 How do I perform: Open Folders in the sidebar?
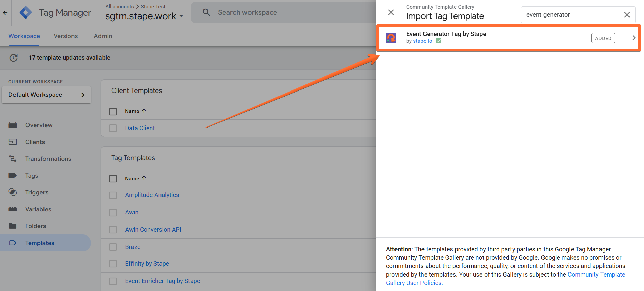35,226
